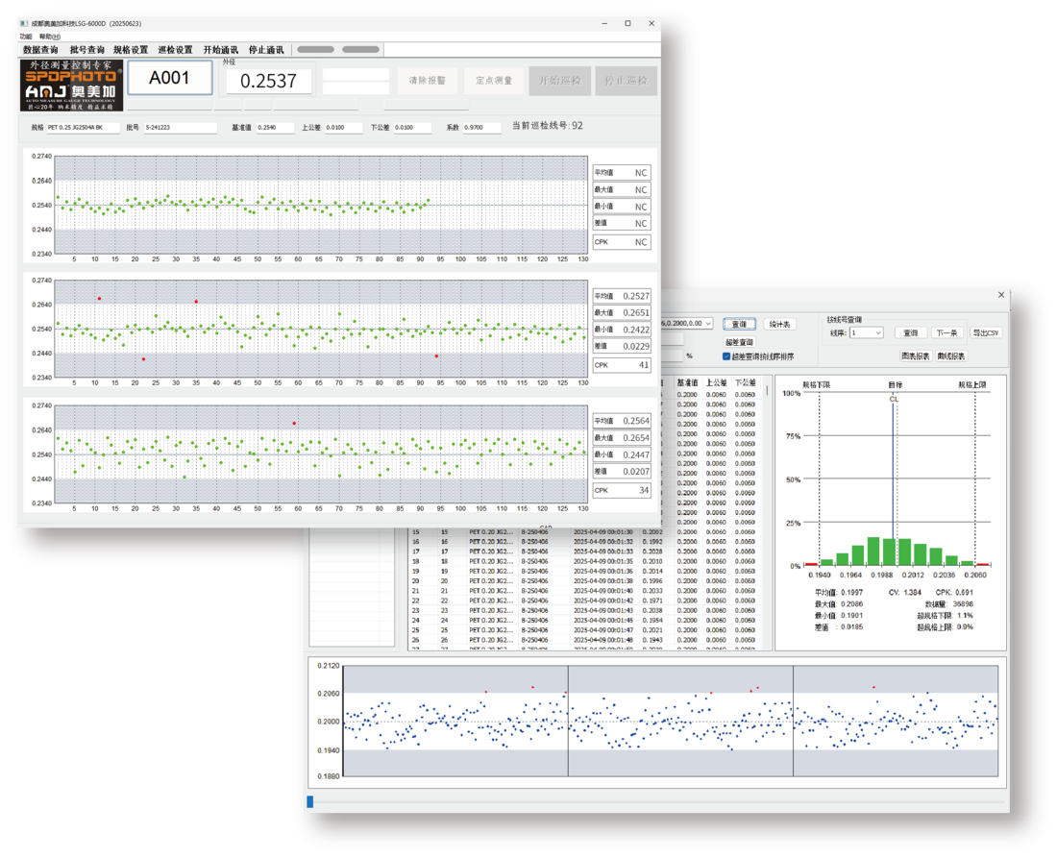Click the app icon in the LSG-6000D title bar
Viewport: 1057px width, 858px height.
(x=24, y=24)
